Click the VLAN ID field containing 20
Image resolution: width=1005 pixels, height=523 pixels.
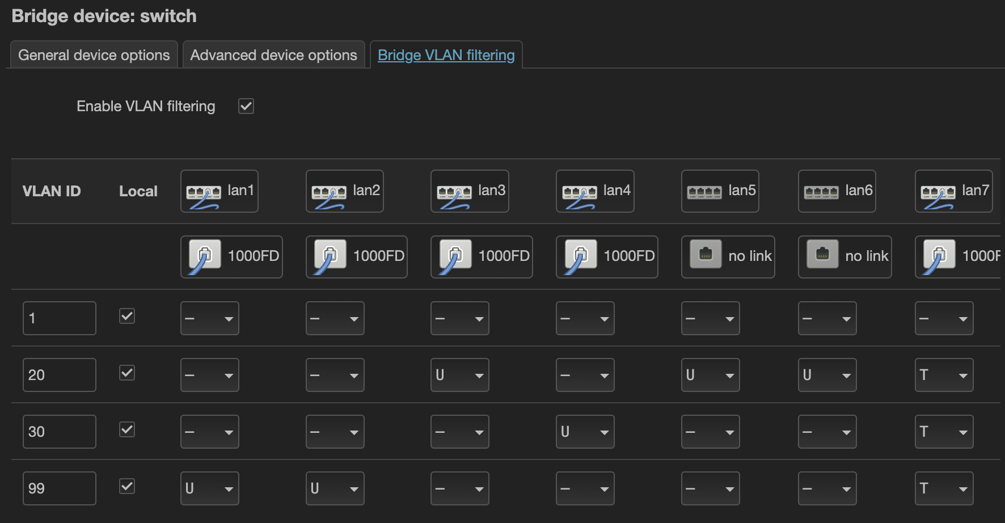[59, 375]
